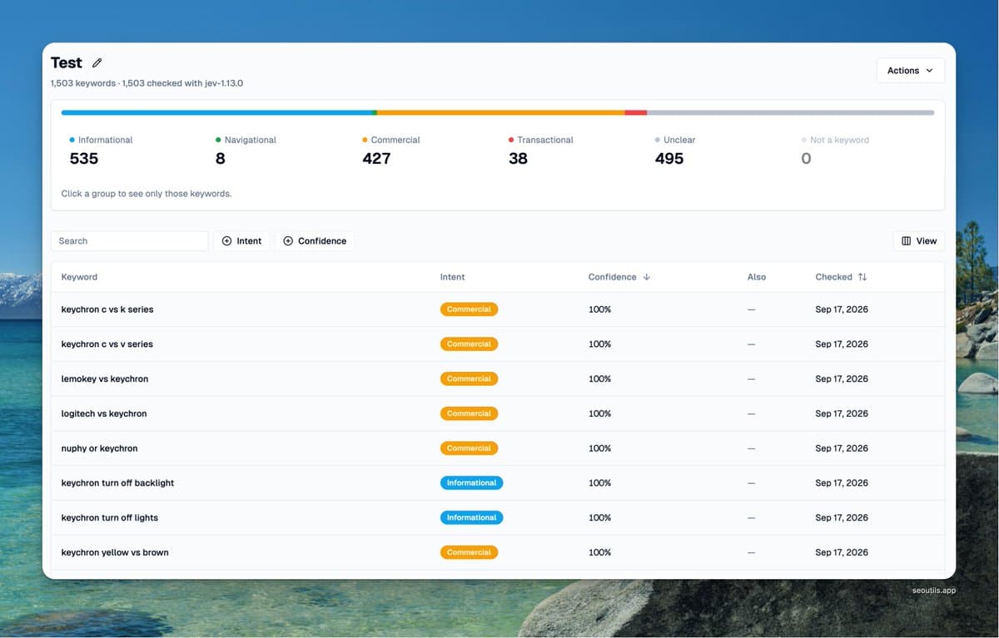Open the Actions dropdown
Viewport: 999px width, 638px height.
pos(910,71)
